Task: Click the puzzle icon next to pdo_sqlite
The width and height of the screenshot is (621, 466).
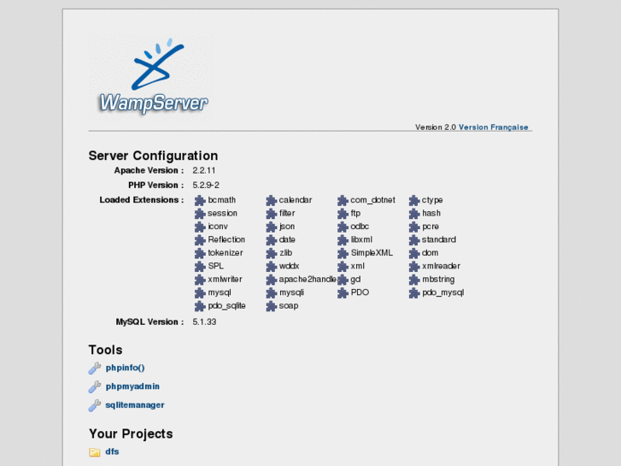Action: click(200, 306)
